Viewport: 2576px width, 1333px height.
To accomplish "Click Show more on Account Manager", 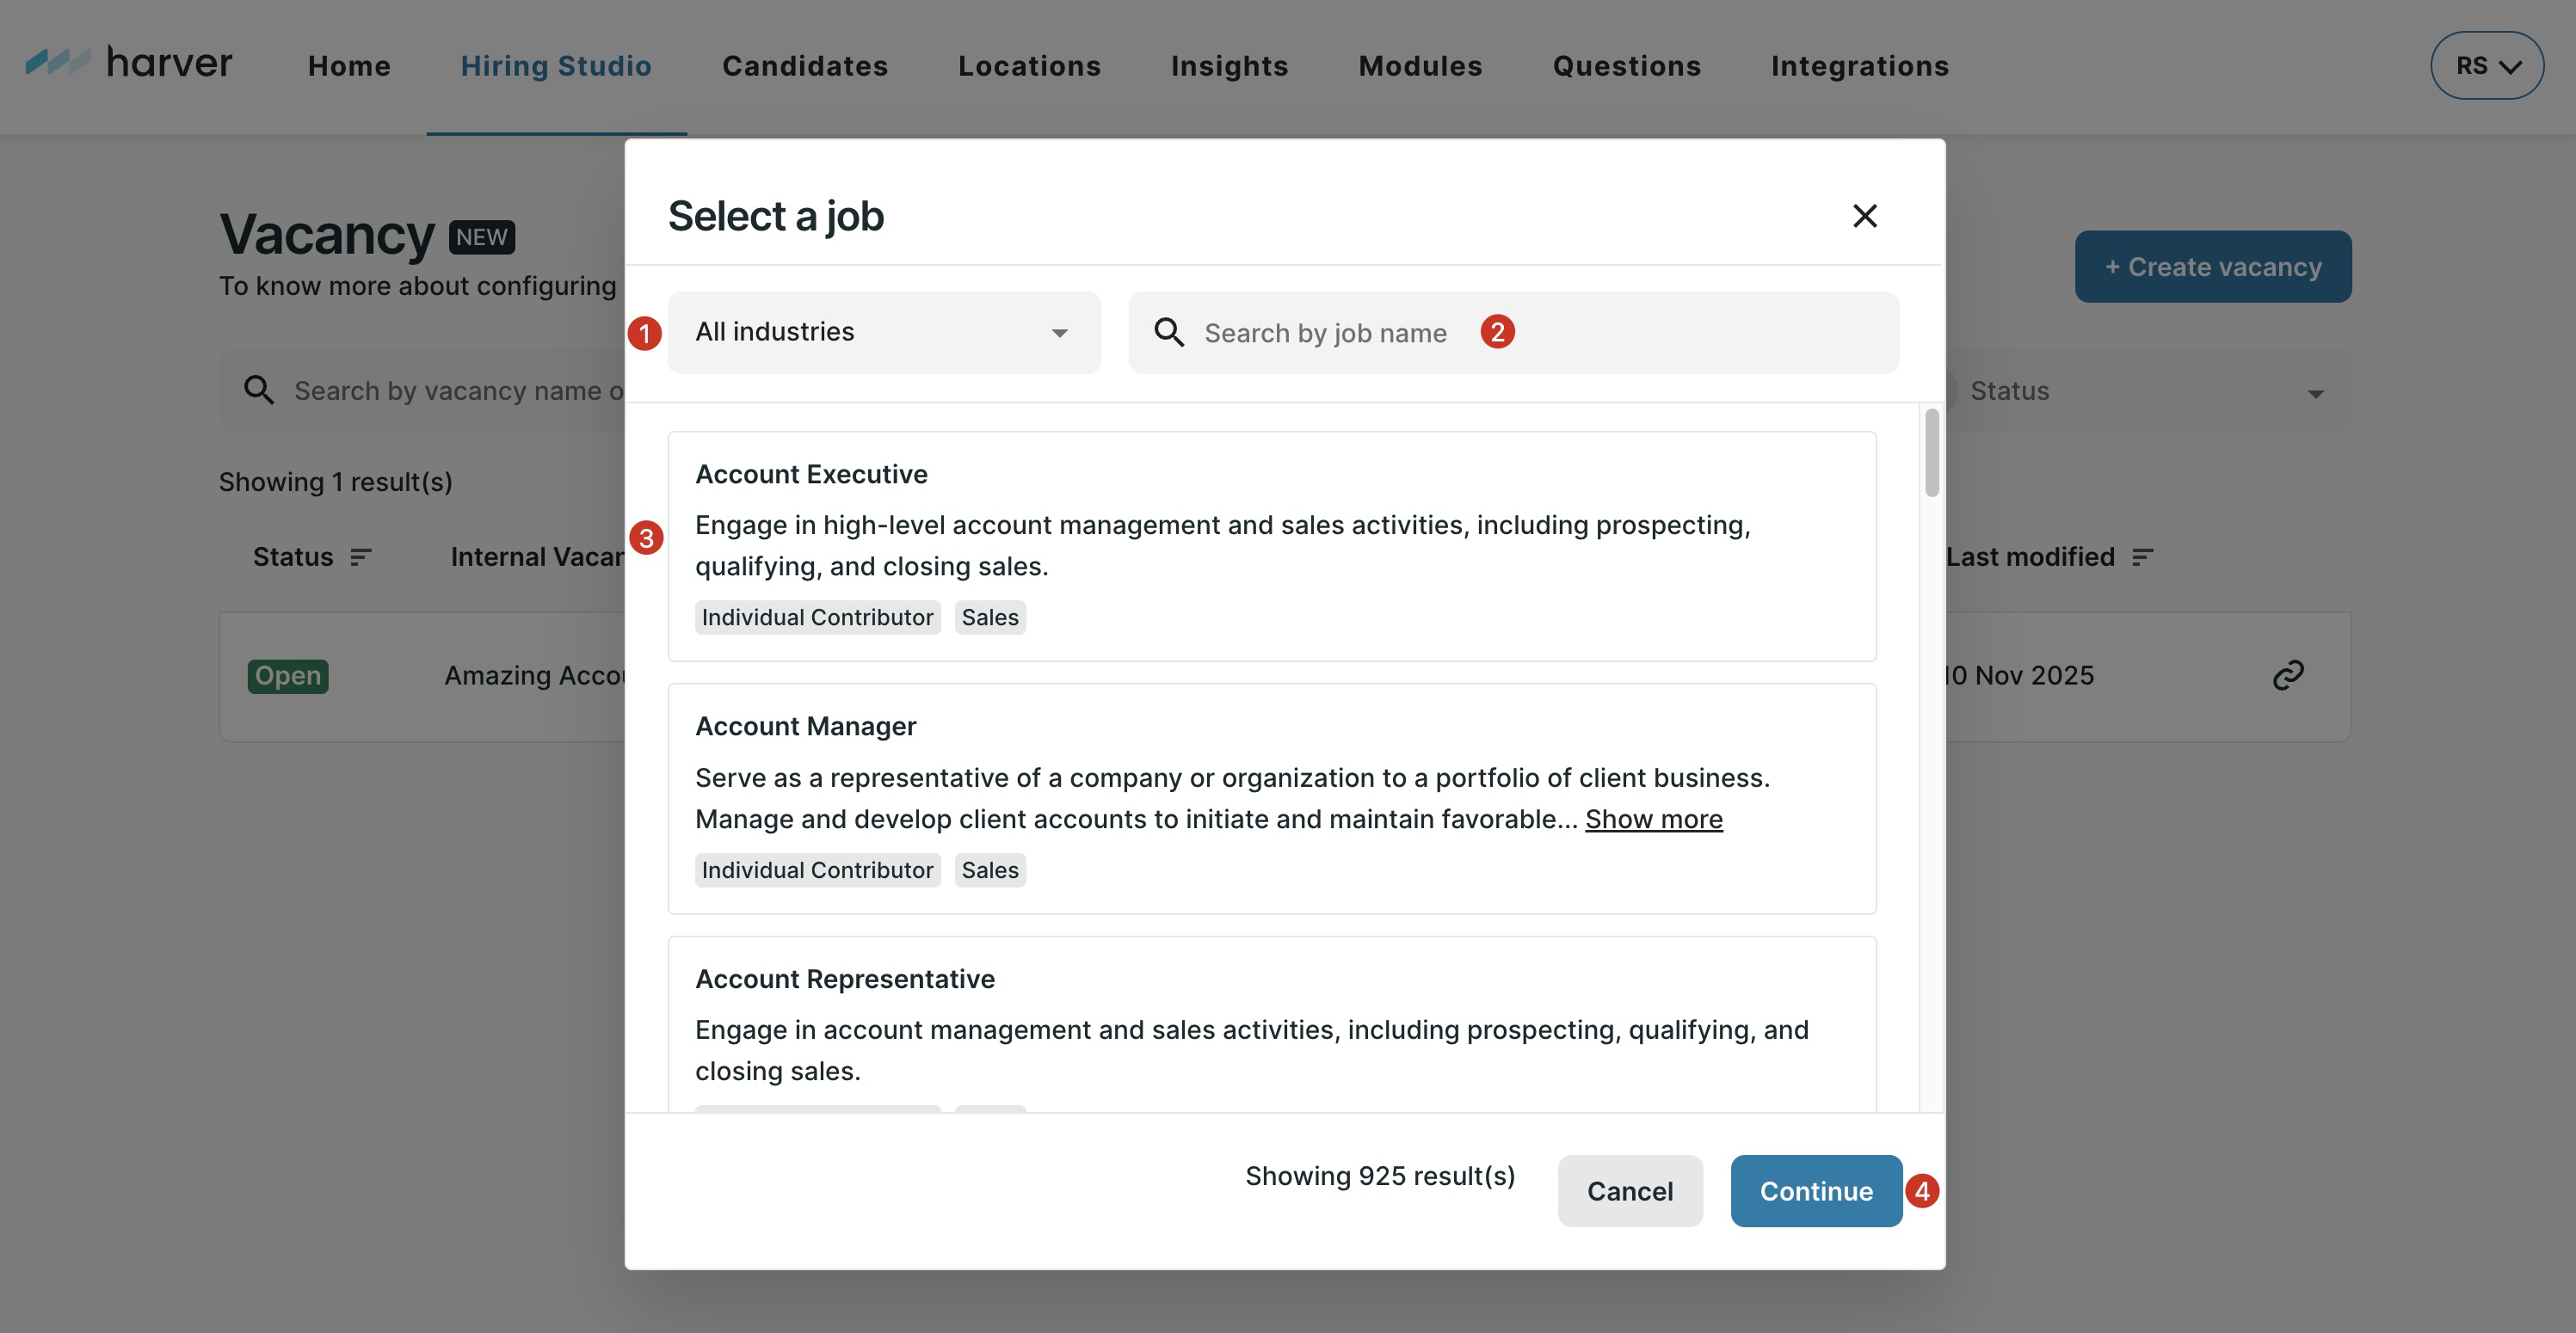I will click(x=1653, y=820).
